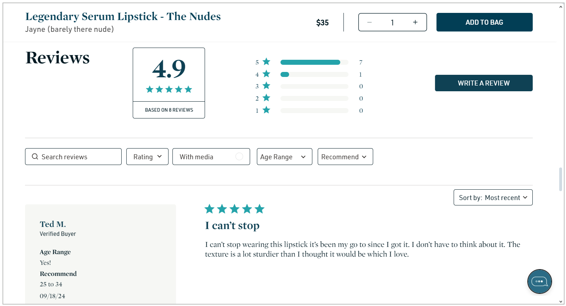Enable the With media filter toggle

239,156
